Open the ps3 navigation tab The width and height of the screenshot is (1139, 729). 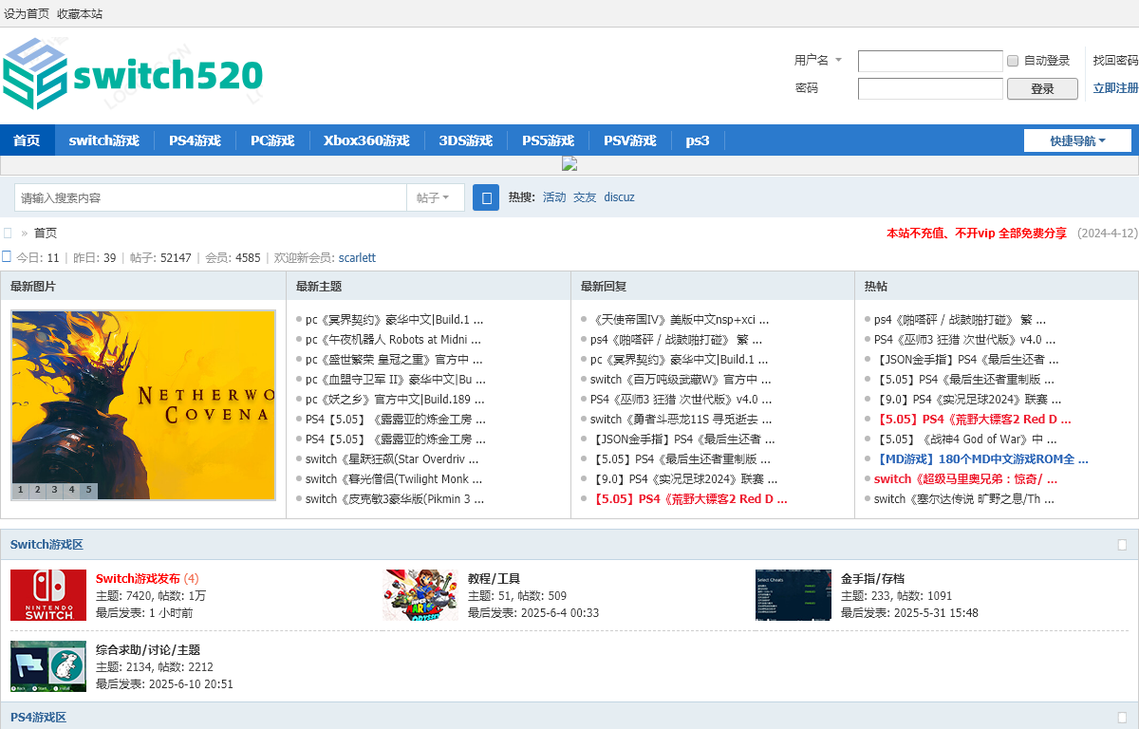697,140
